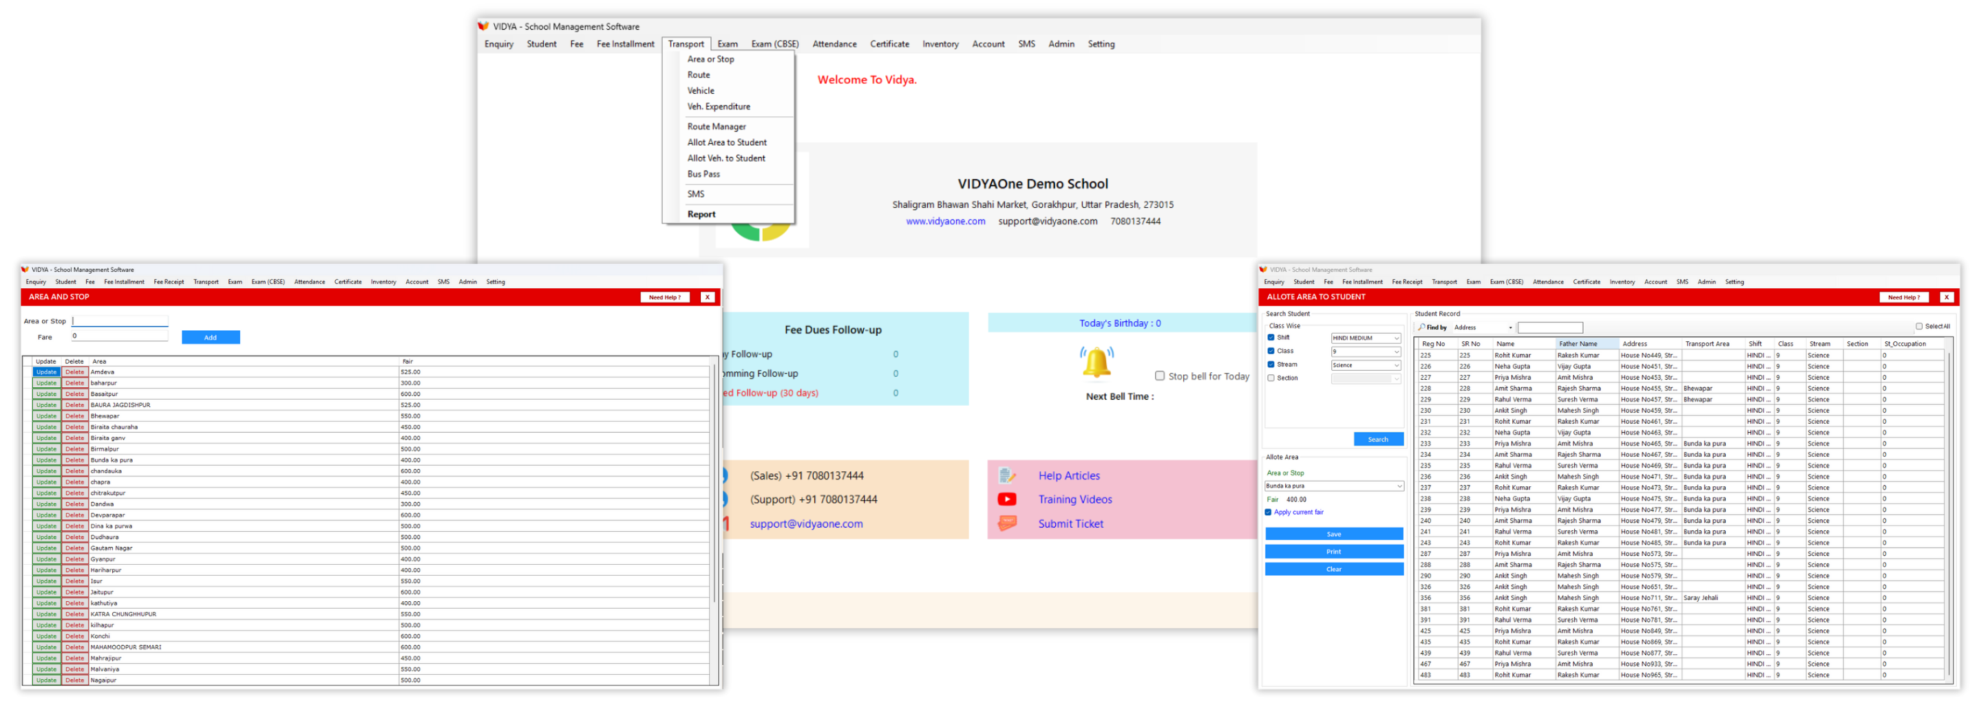Enable Stop bell for Today checkbox
1981x703 pixels.
pos(1160,376)
